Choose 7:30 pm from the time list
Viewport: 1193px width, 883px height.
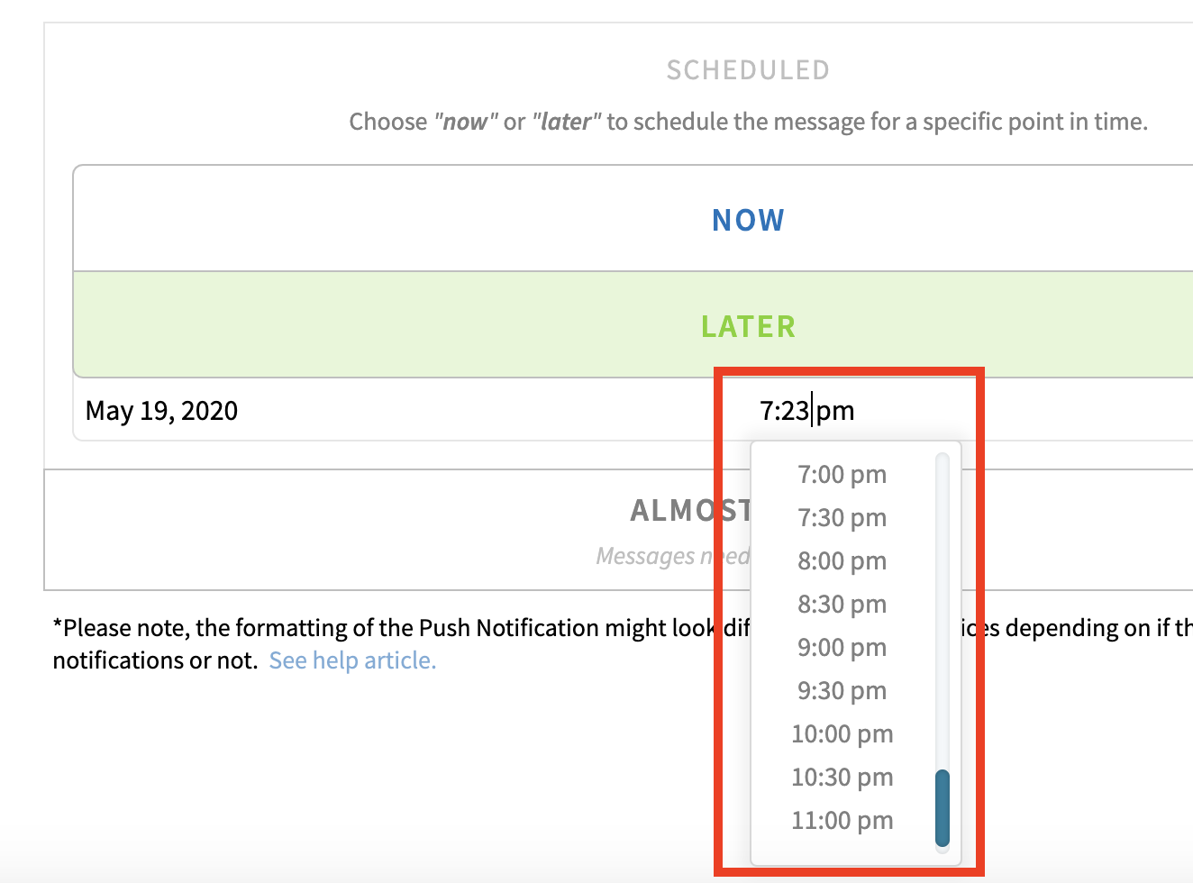click(x=841, y=517)
